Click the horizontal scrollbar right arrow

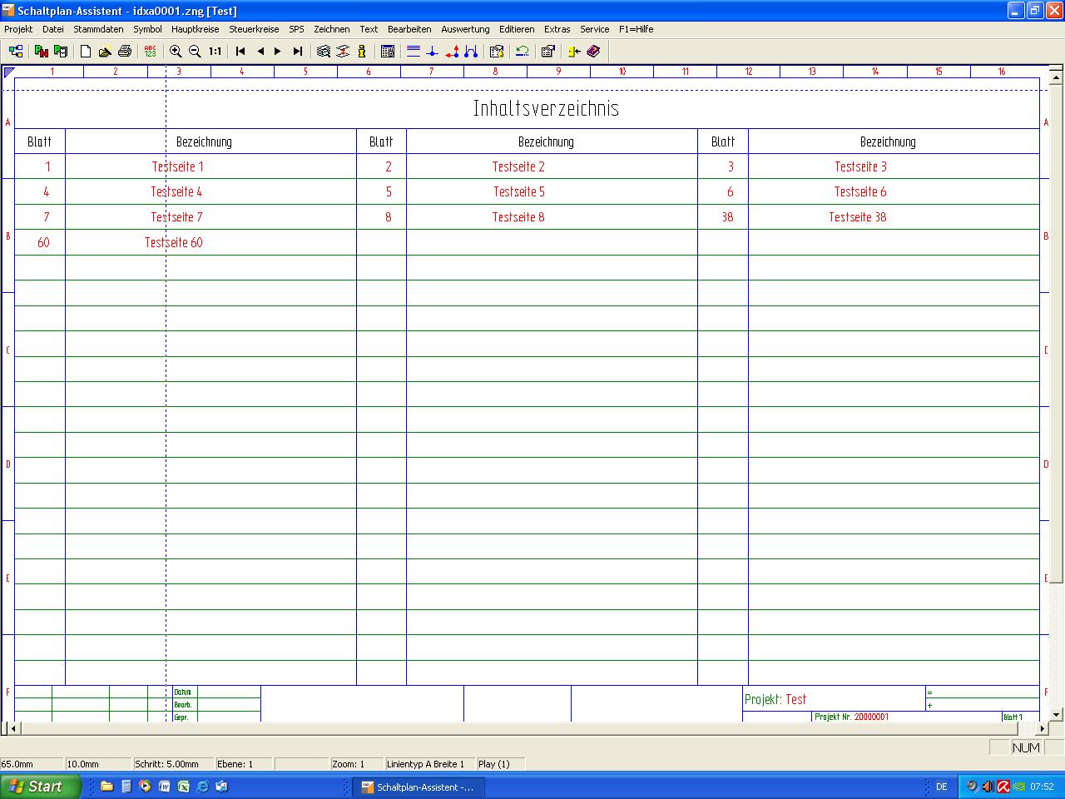[x=1043, y=728]
